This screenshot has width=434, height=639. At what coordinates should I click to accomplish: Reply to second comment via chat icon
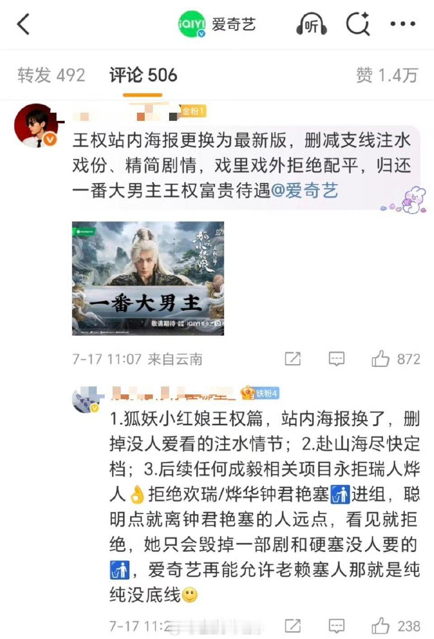coord(336,626)
